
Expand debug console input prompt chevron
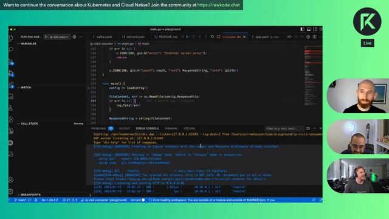point(91,195)
